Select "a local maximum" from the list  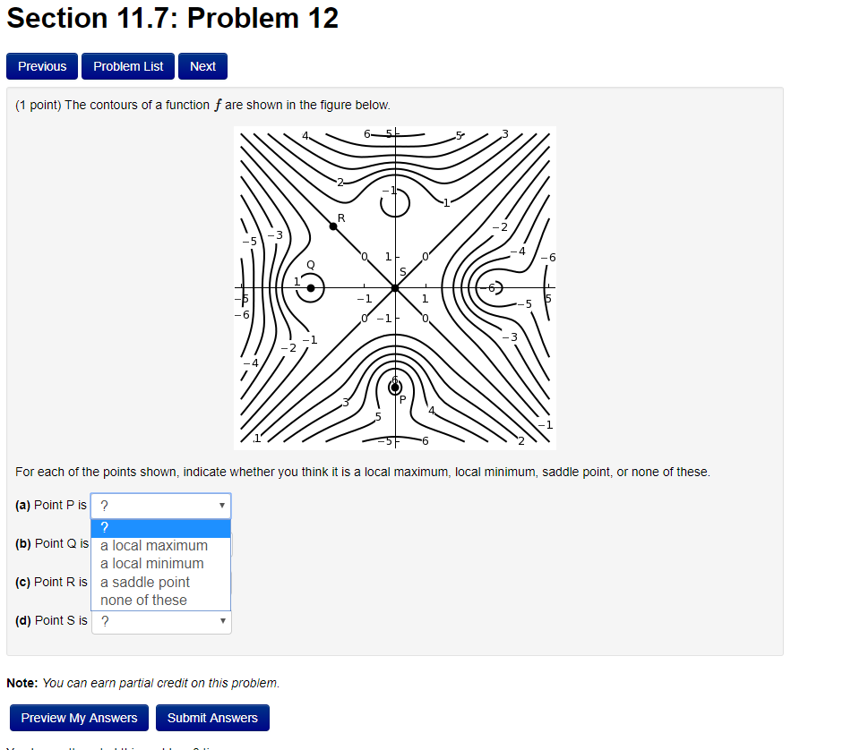(x=154, y=545)
